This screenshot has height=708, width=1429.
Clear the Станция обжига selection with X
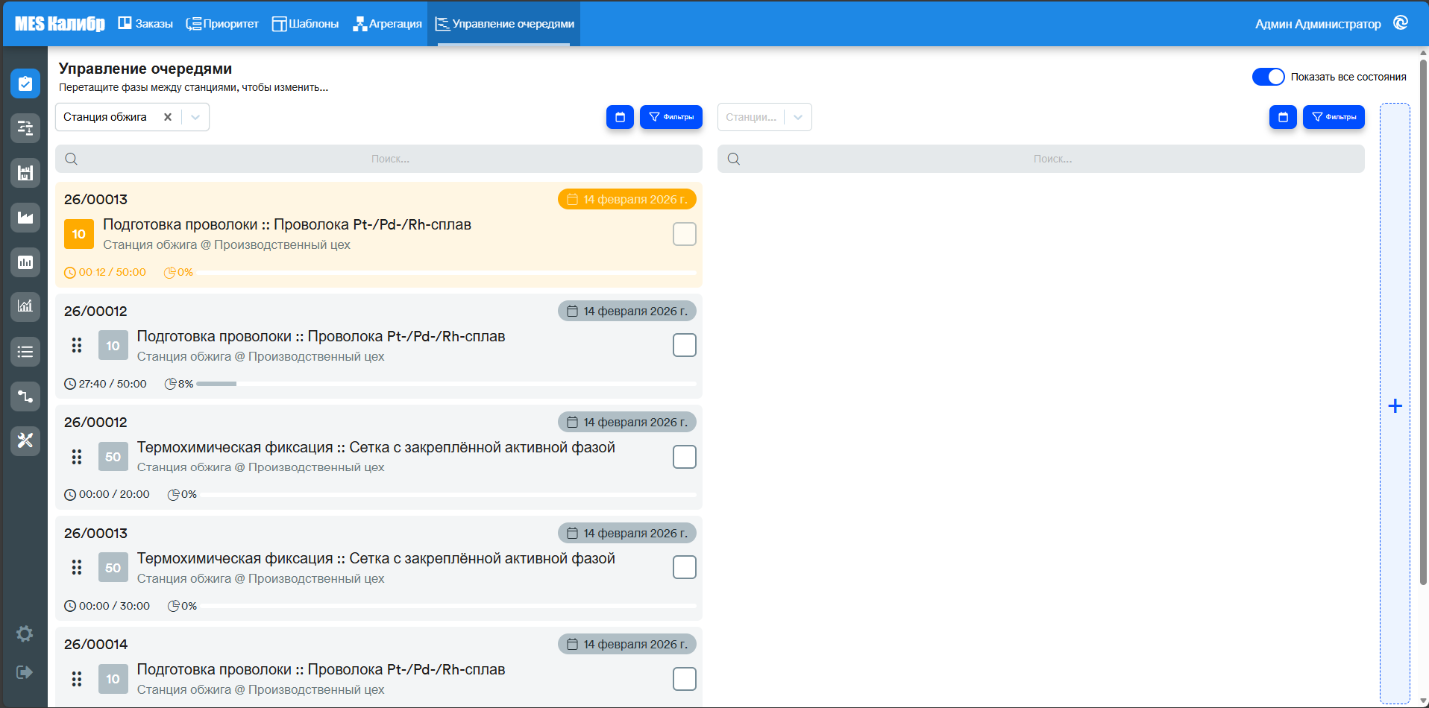[168, 117]
